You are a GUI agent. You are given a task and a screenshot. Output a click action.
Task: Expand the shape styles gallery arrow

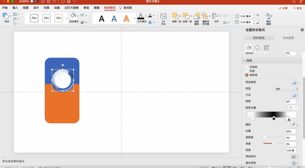pos(67,18)
